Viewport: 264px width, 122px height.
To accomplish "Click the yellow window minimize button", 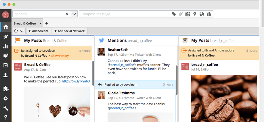I will pyautogui.click(x=9, y=4).
